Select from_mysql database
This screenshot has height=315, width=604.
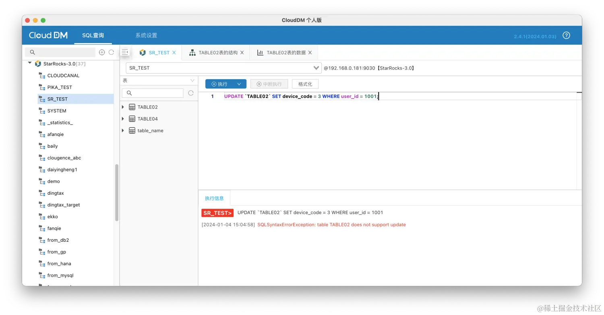point(60,276)
